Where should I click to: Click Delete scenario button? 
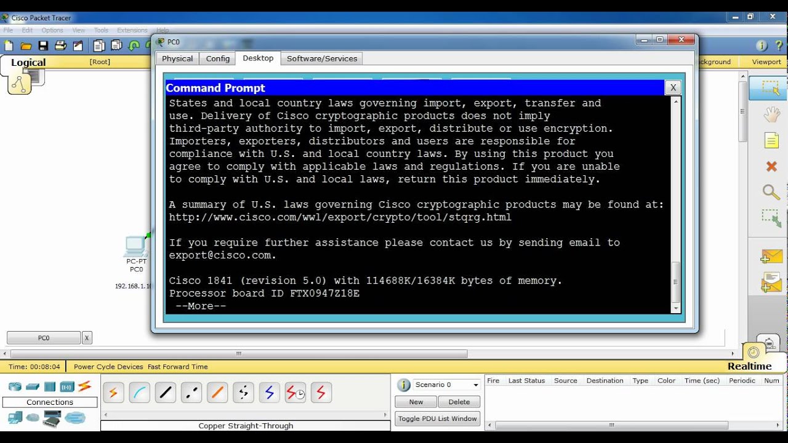(459, 402)
